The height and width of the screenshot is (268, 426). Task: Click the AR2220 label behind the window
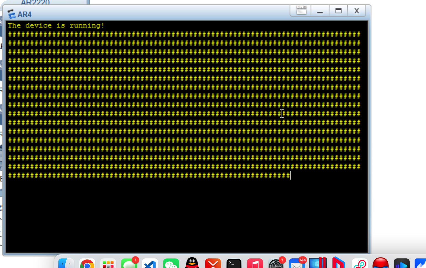(35, 2)
